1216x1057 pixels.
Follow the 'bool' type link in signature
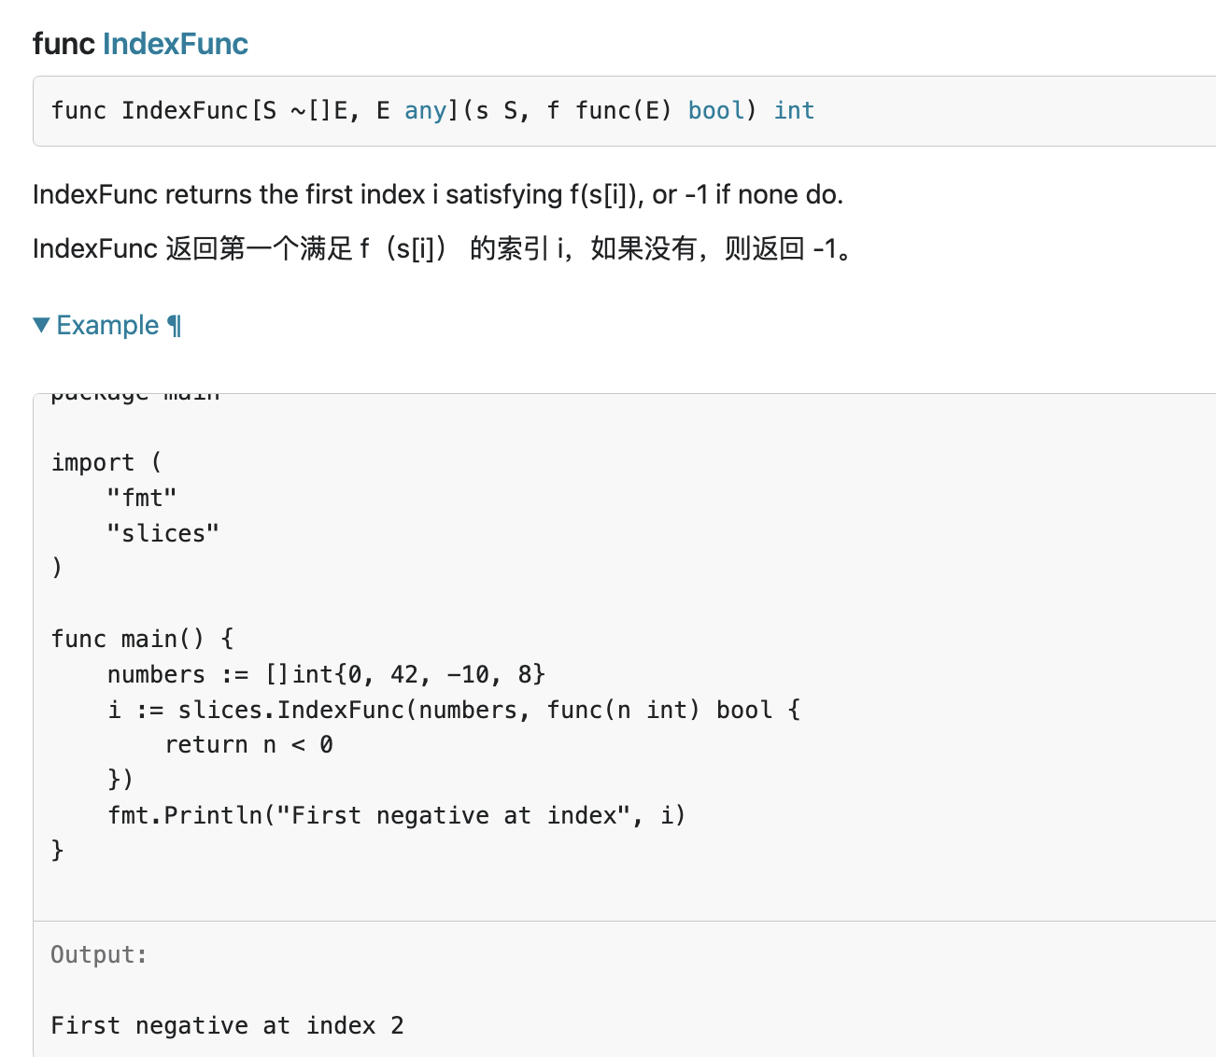click(716, 111)
